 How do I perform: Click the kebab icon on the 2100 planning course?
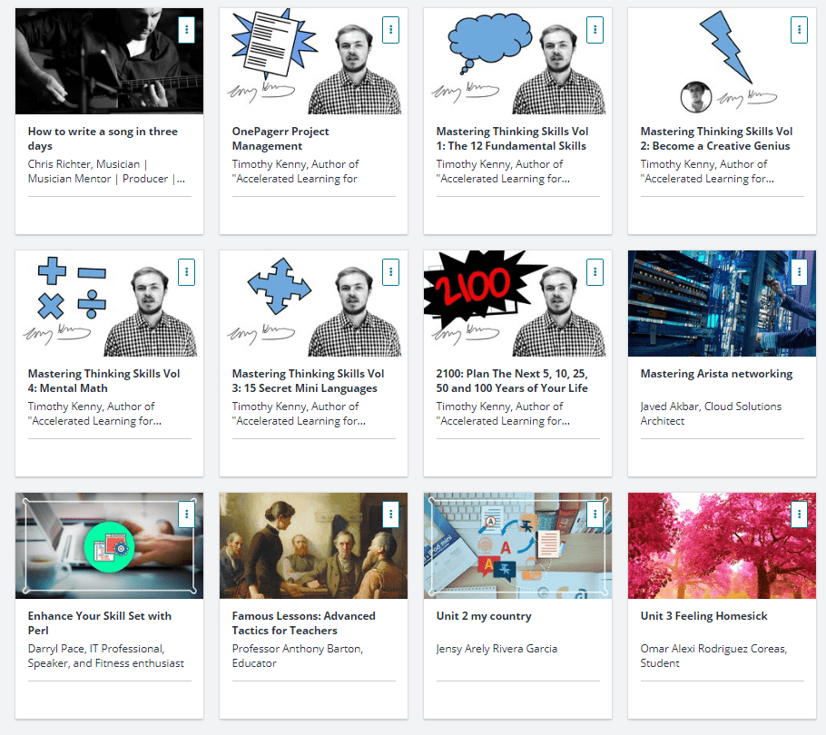point(595,271)
